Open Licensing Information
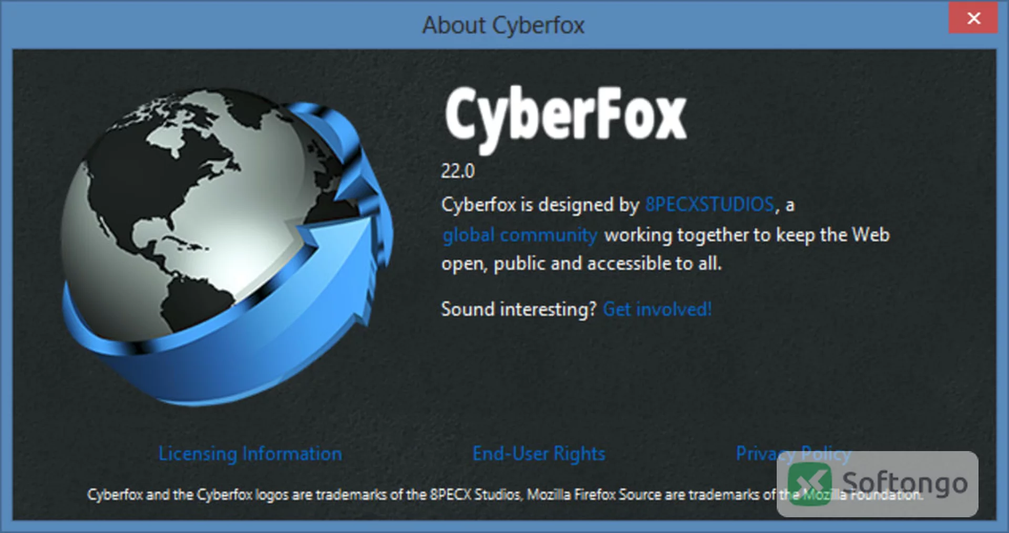The width and height of the screenshot is (1009, 533). (x=250, y=454)
